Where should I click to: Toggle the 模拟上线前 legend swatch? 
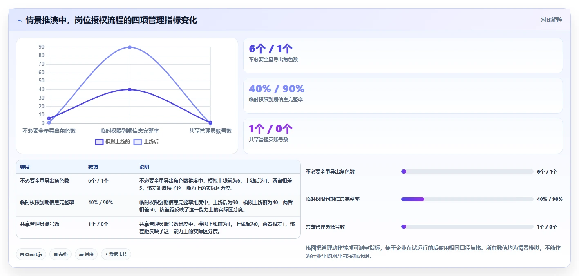99,142
